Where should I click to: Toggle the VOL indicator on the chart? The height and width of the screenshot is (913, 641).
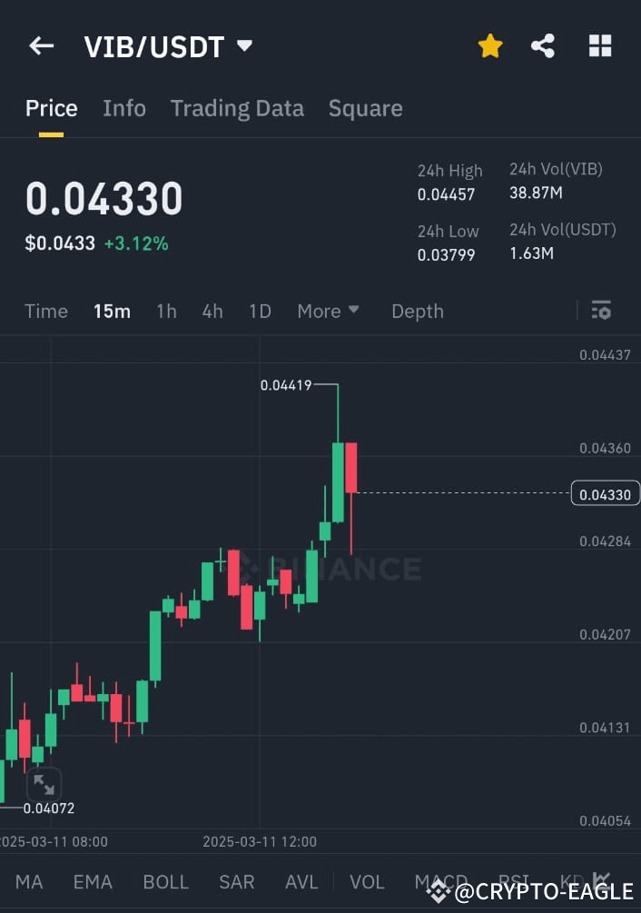[367, 881]
